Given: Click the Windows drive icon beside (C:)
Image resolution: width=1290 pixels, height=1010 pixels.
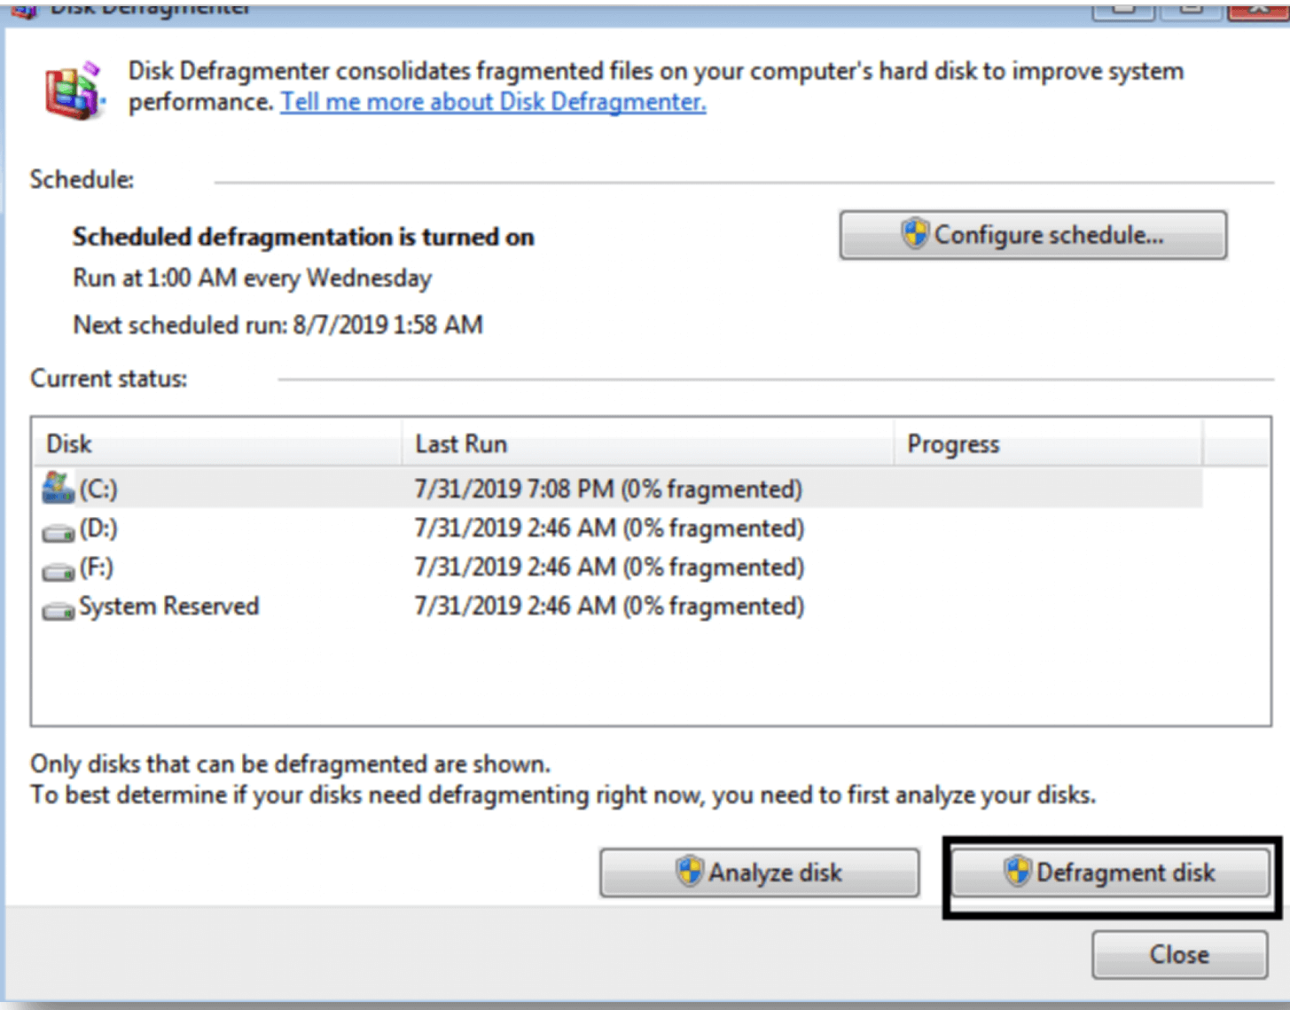Looking at the screenshot, I should coord(55,489).
